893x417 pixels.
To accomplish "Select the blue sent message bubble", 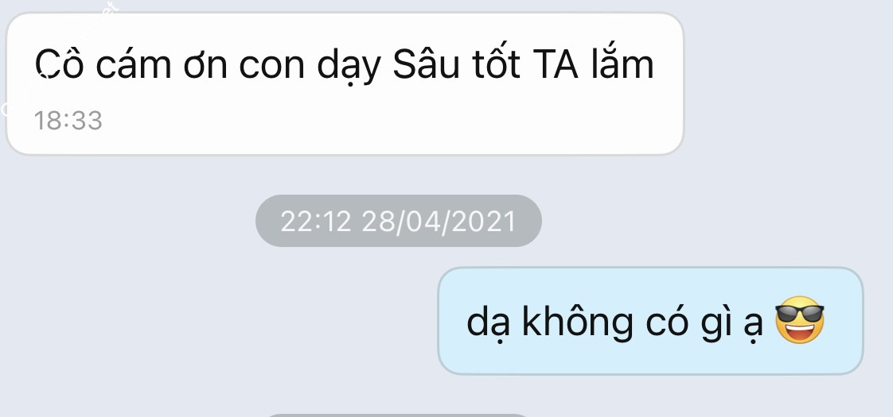I will (x=650, y=321).
